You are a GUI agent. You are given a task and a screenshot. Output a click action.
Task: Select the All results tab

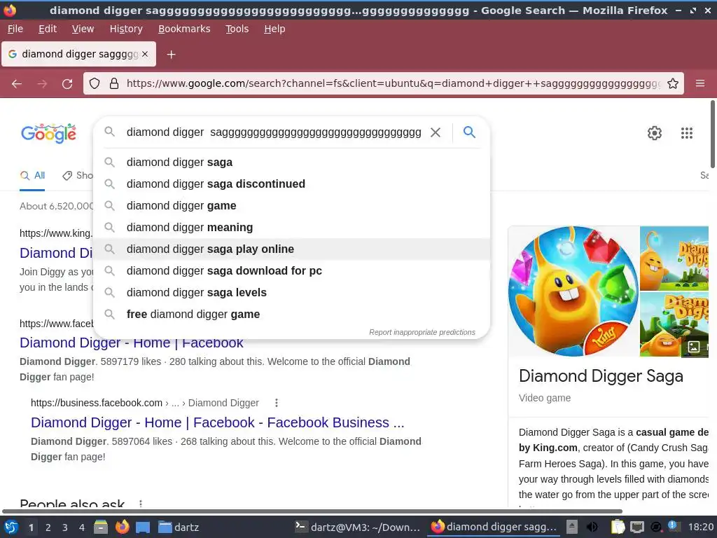coord(32,175)
